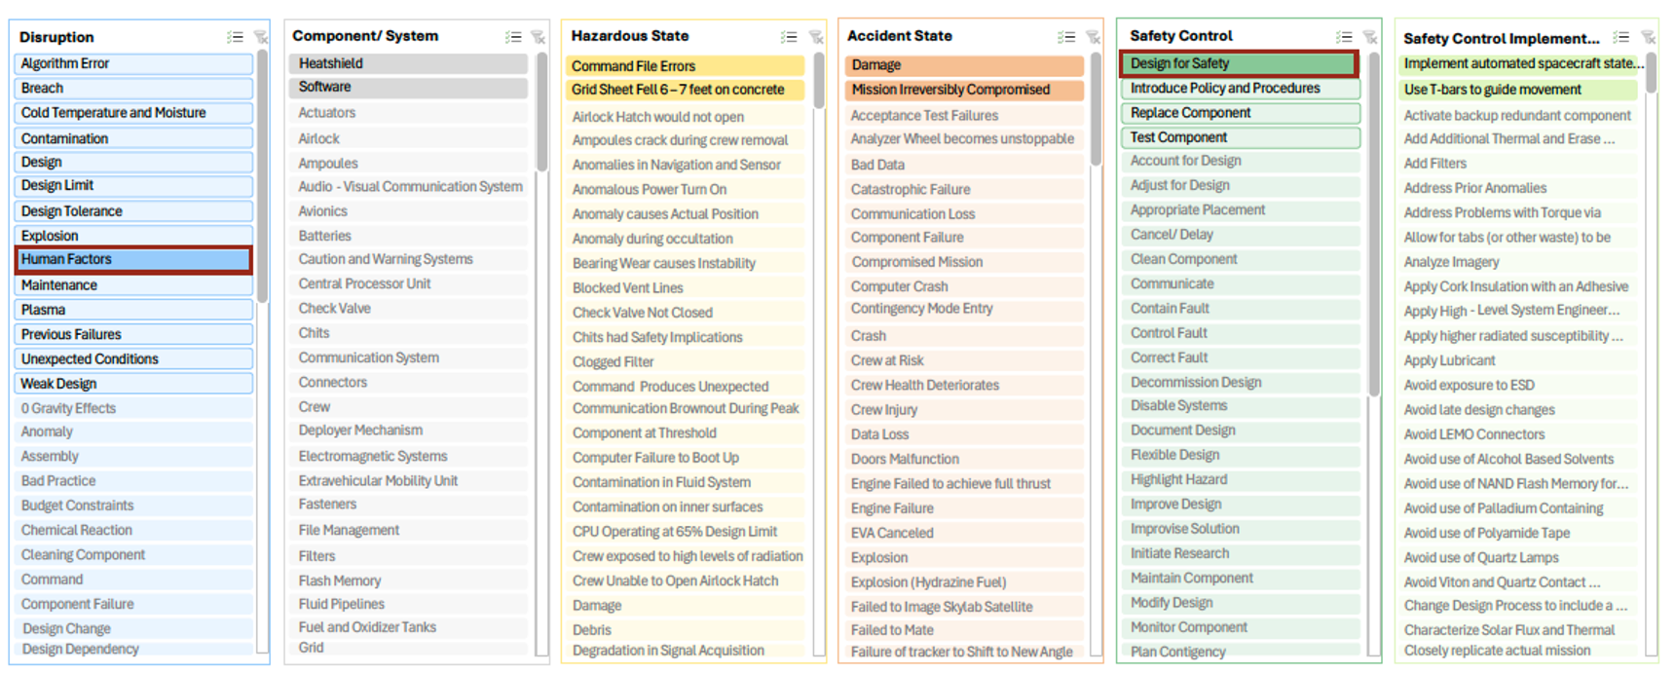The width and height of the screenshot is (1675, 674).
Task: Select Design Tolerance item
Action: tap(133, 210)
